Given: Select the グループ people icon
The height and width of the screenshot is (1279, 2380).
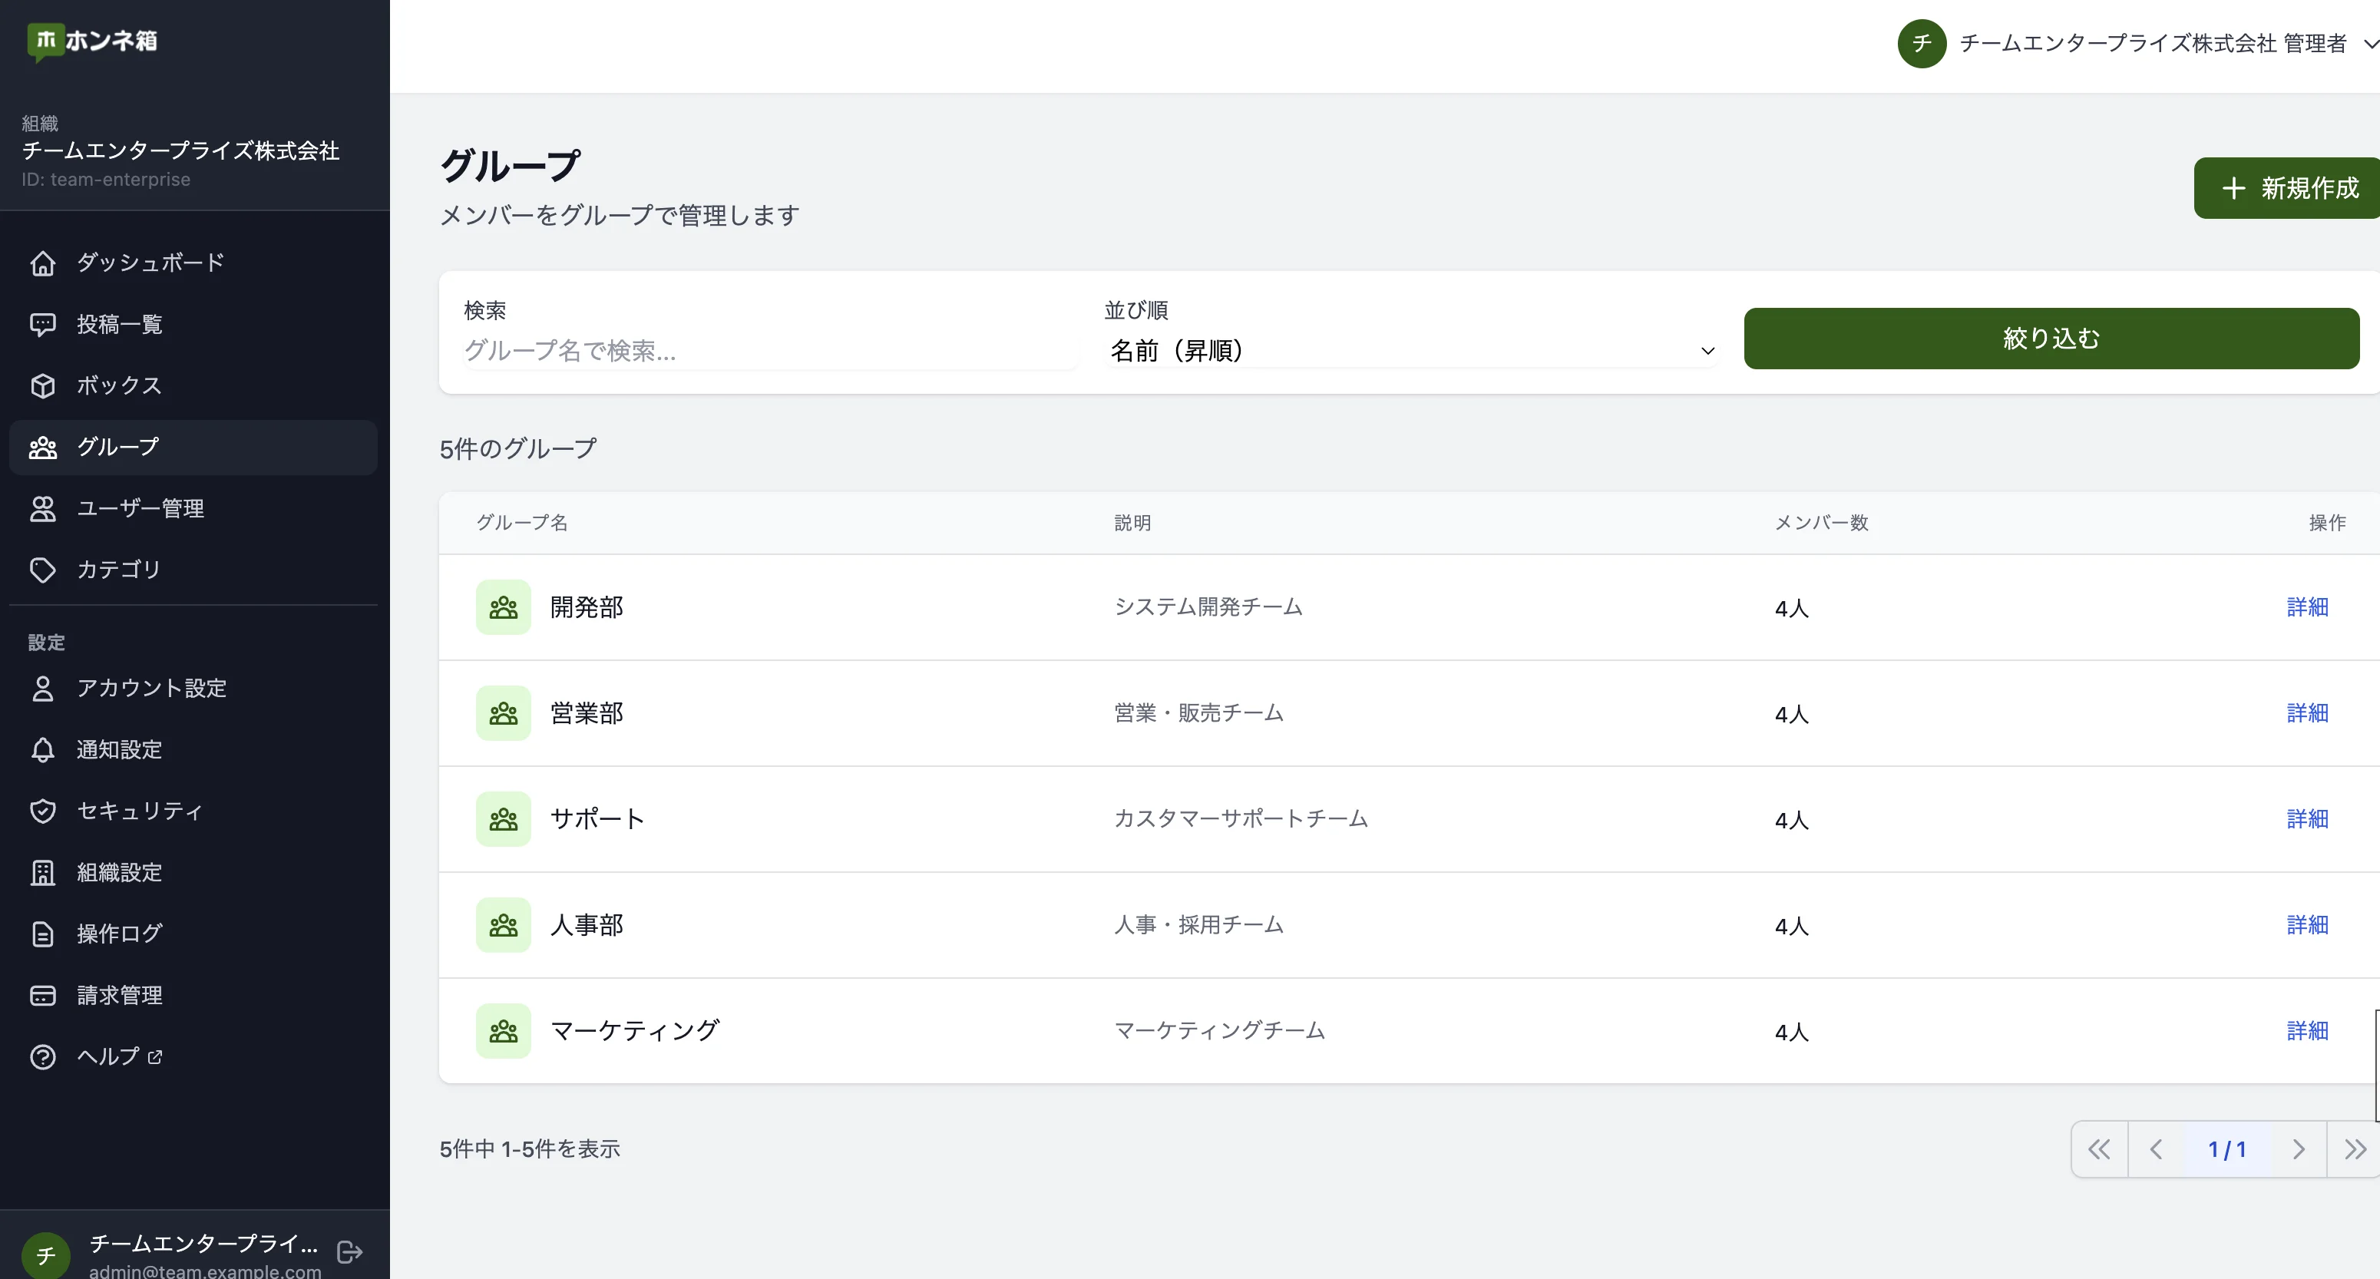Looking at the screenshot, I should tap(44, 448).
